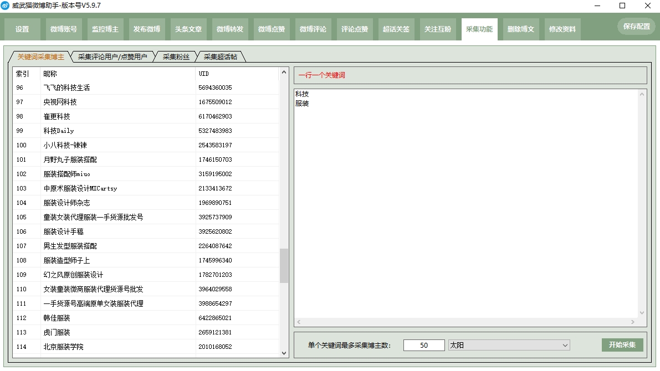Go to 发布微博 tab
660x371 pixels.
pyautogui.click(x=147, y=29)
